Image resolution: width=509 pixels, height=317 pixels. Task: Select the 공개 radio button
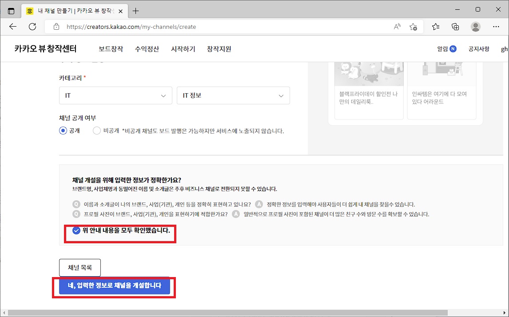point(63,131)
